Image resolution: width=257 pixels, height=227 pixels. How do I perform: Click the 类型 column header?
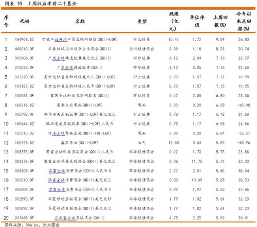click(x=142, y=22)
